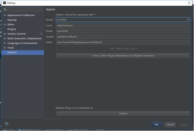
Task: Select the Editor category label
Action: tap(11, 24)
